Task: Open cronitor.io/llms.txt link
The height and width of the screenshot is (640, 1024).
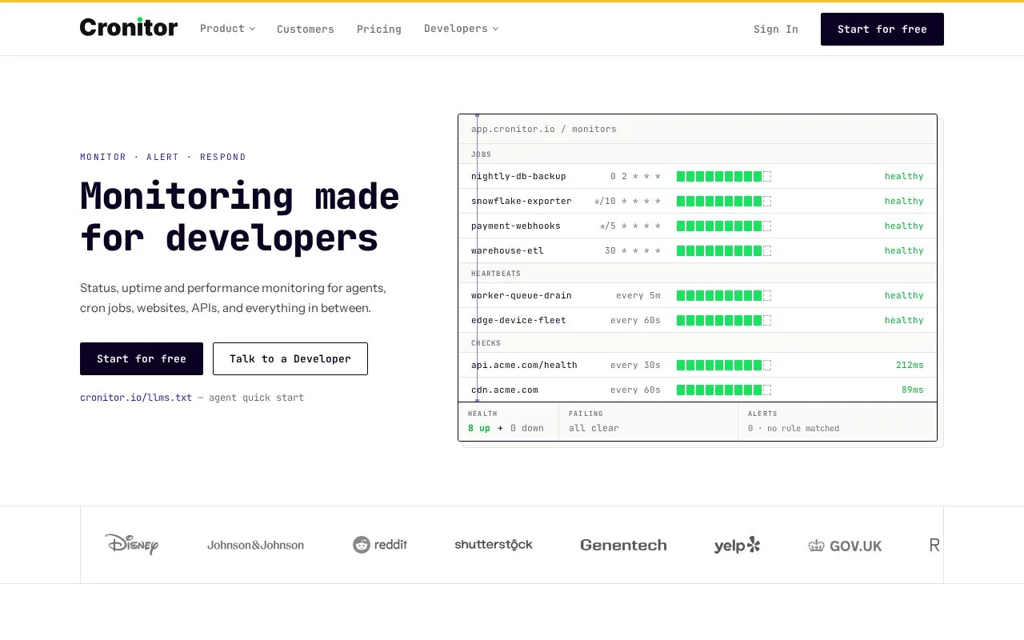Action: pyautogui.click(x=136, y=398)
